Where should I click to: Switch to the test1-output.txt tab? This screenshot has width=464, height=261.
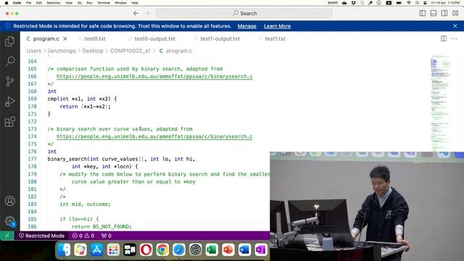(220, 38)
